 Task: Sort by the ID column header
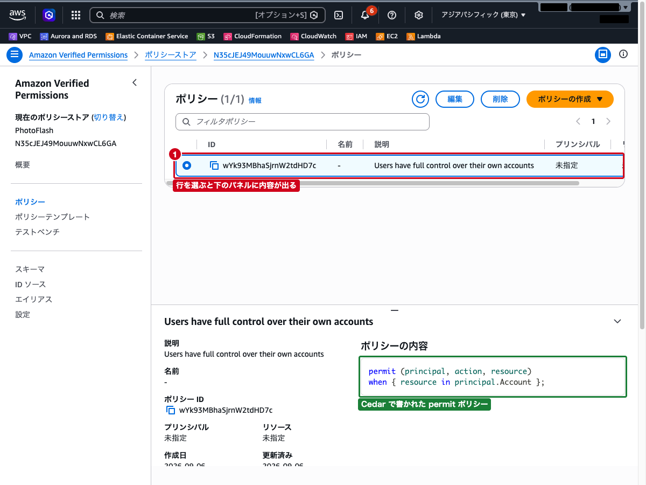(212, 144)
